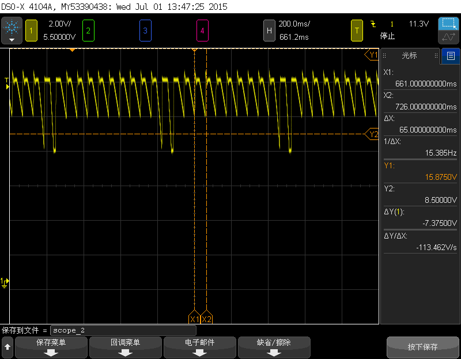The image size is (461, 359).
Task: Enable channel 4 pink button
Action: tap(202, 31)
